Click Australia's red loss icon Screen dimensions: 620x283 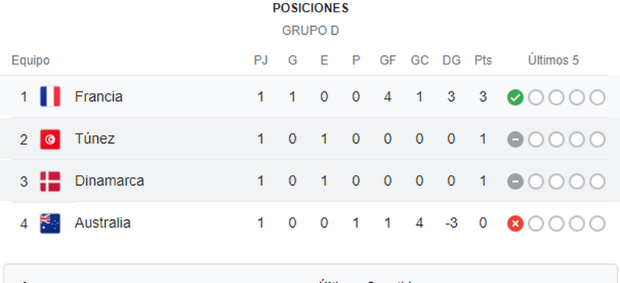(x=516, y=223)
